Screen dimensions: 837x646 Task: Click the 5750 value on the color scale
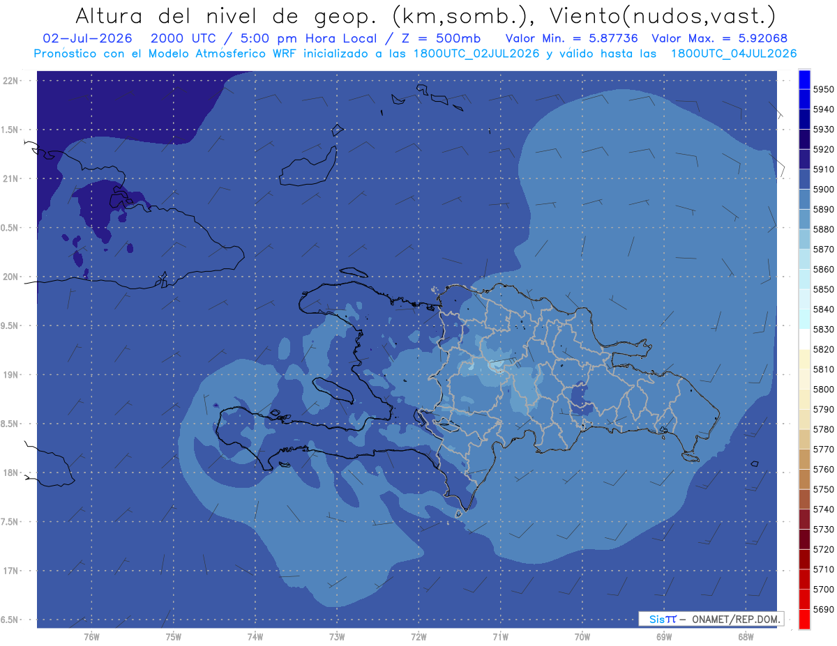tap(822, 489)
